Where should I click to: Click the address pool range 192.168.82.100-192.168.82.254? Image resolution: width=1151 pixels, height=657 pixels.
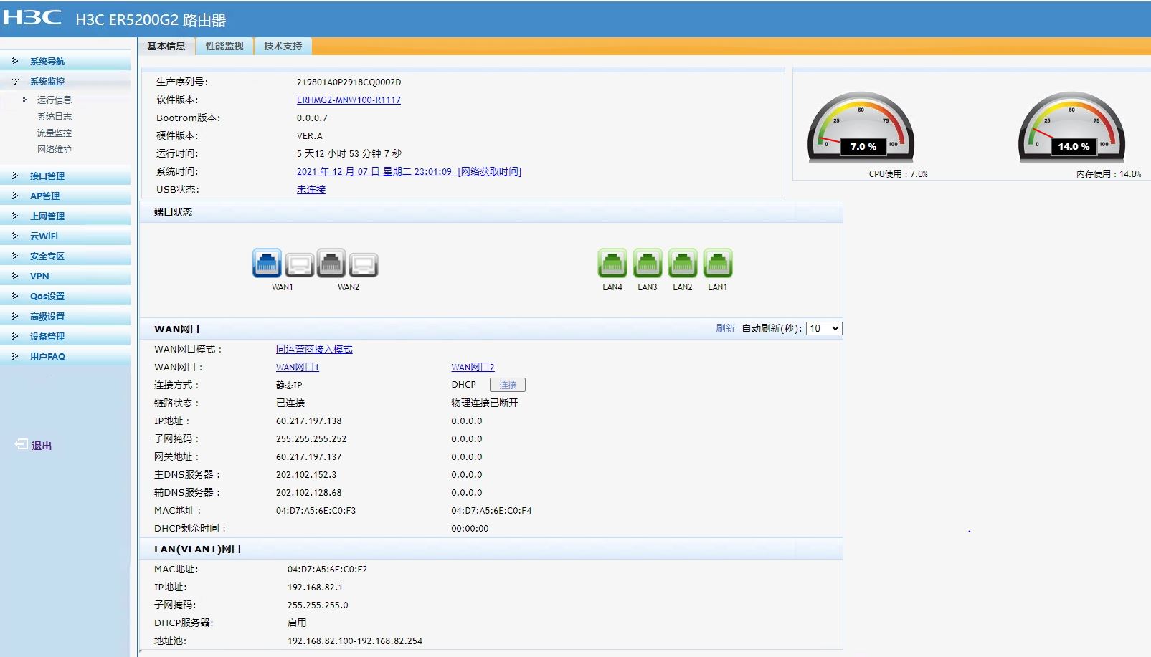tap(355, 641)
